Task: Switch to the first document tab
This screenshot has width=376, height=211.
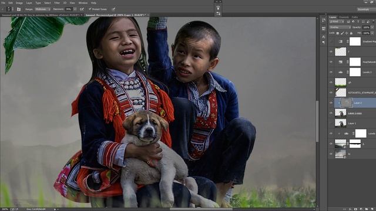Action: 41,15
